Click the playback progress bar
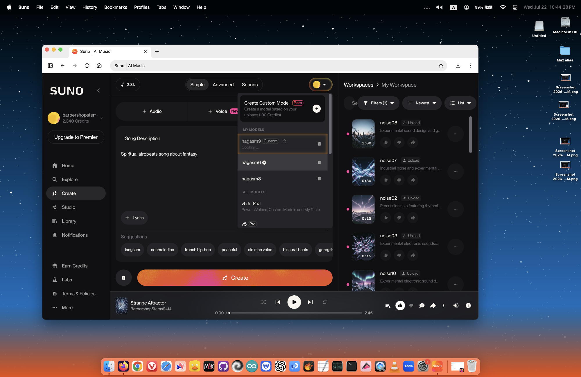Image resolution: width=581 pixels, height=377 pixels. click(294, 313)
